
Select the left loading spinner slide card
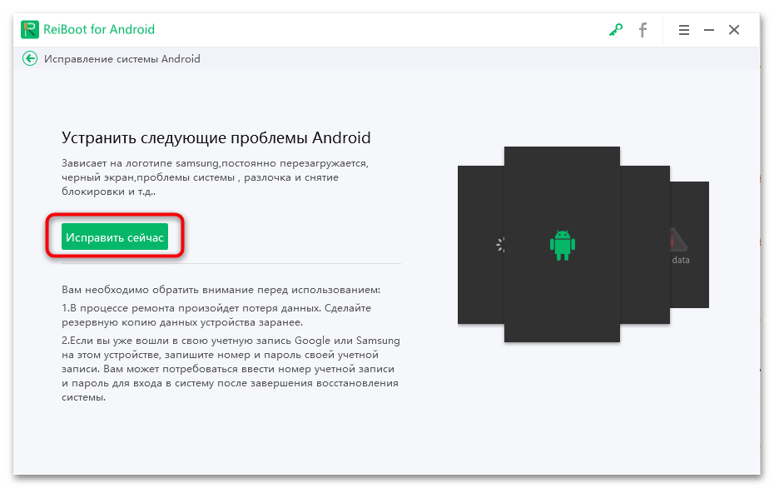point(481,245)
